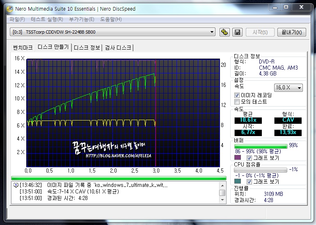Viewport: 316px width, 225px height.
Task: Click the CPU usage progress bar
Action: pyautogui.click(x=260, y=170)
